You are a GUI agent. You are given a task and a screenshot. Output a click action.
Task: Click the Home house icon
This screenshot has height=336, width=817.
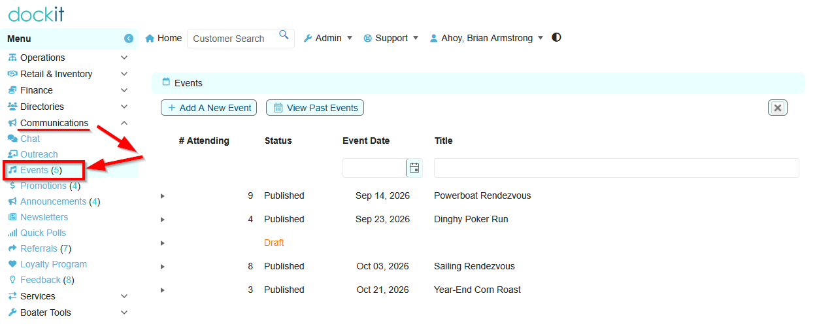tap(150, 39)
